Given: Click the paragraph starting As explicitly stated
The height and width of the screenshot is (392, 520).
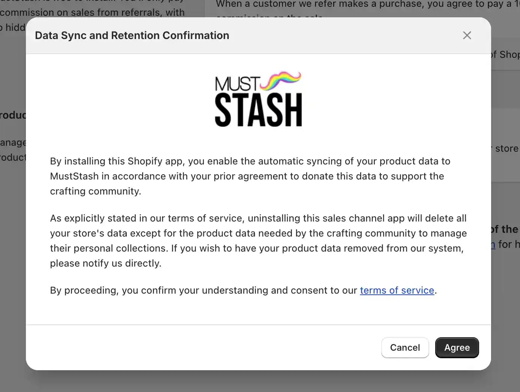Looking at the screenshot, I should point(258,241).
